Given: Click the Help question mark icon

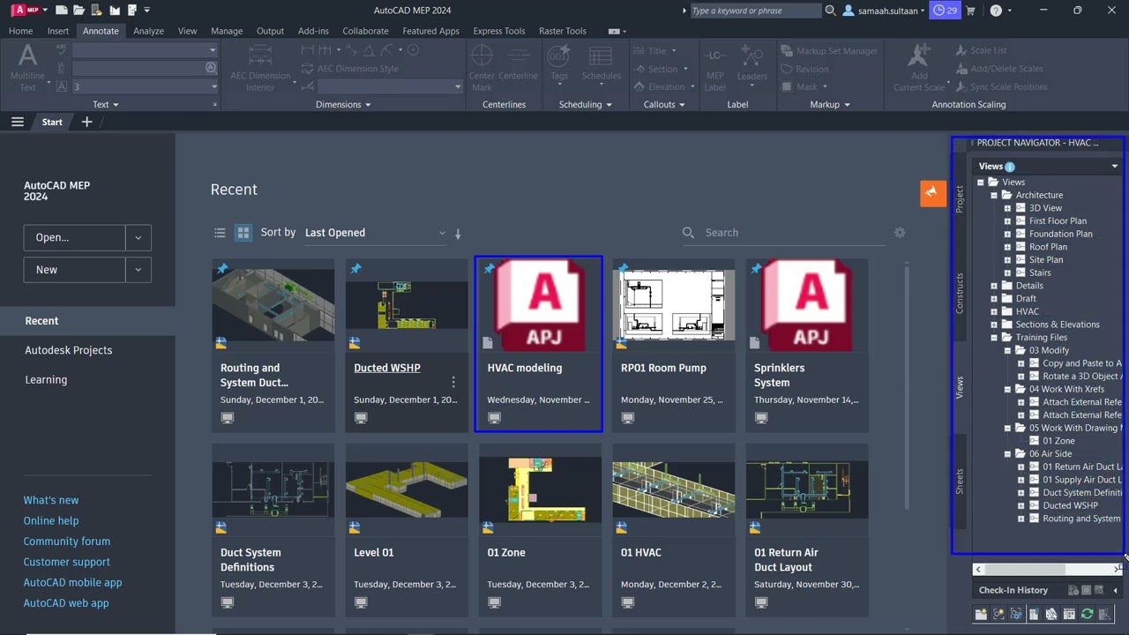Looking at the screenshot, I should [996, 11].
